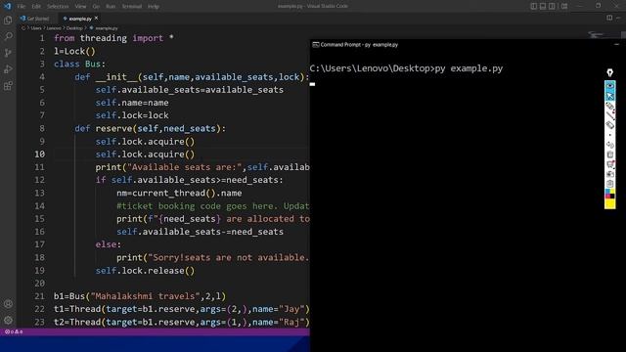Click the camera capture icon in annotation toolbar

click(x=609, y=174)
